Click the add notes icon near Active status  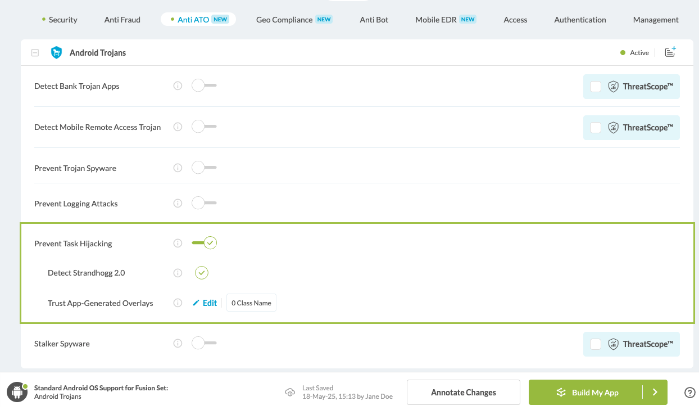pyautogui.click(x=670, y=52)
